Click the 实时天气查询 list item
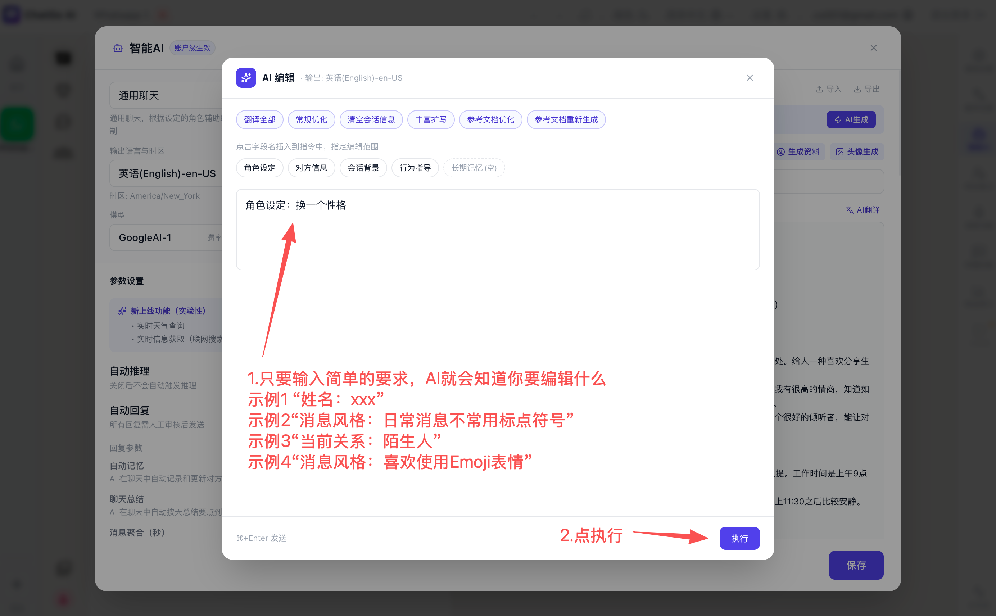The height and width of the screenshot is (616, 996). [x=160, y=326]
